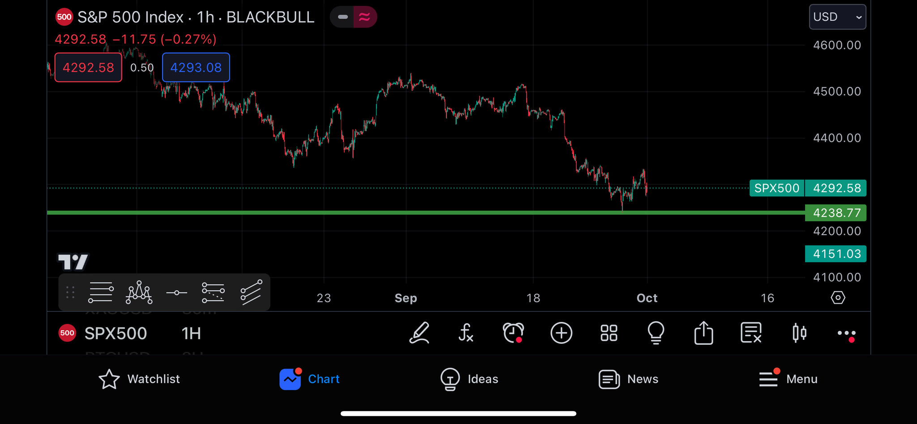Select the horizontal line drawing tool

coord(176,293)
